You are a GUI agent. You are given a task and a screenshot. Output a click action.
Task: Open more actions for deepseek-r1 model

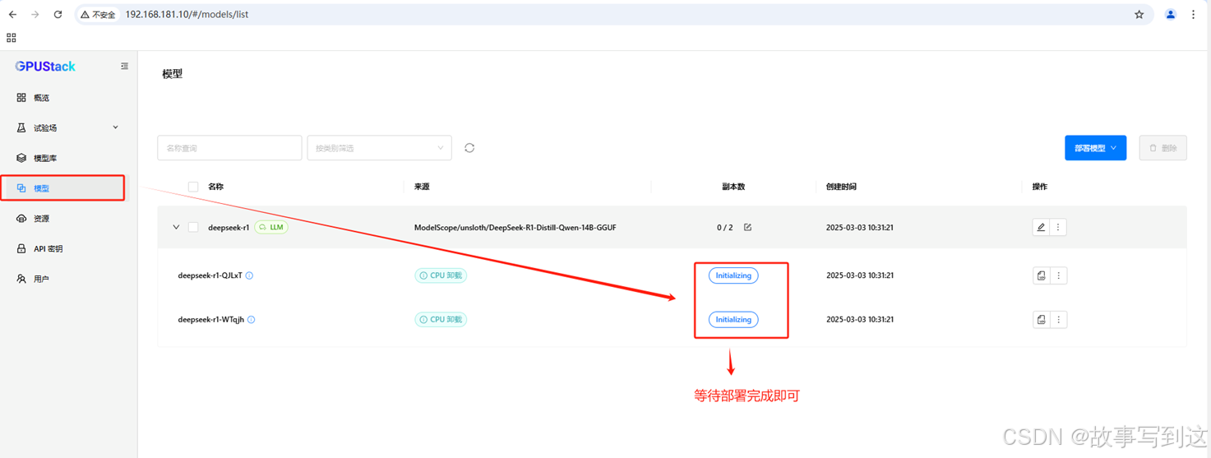[1058, 227]
